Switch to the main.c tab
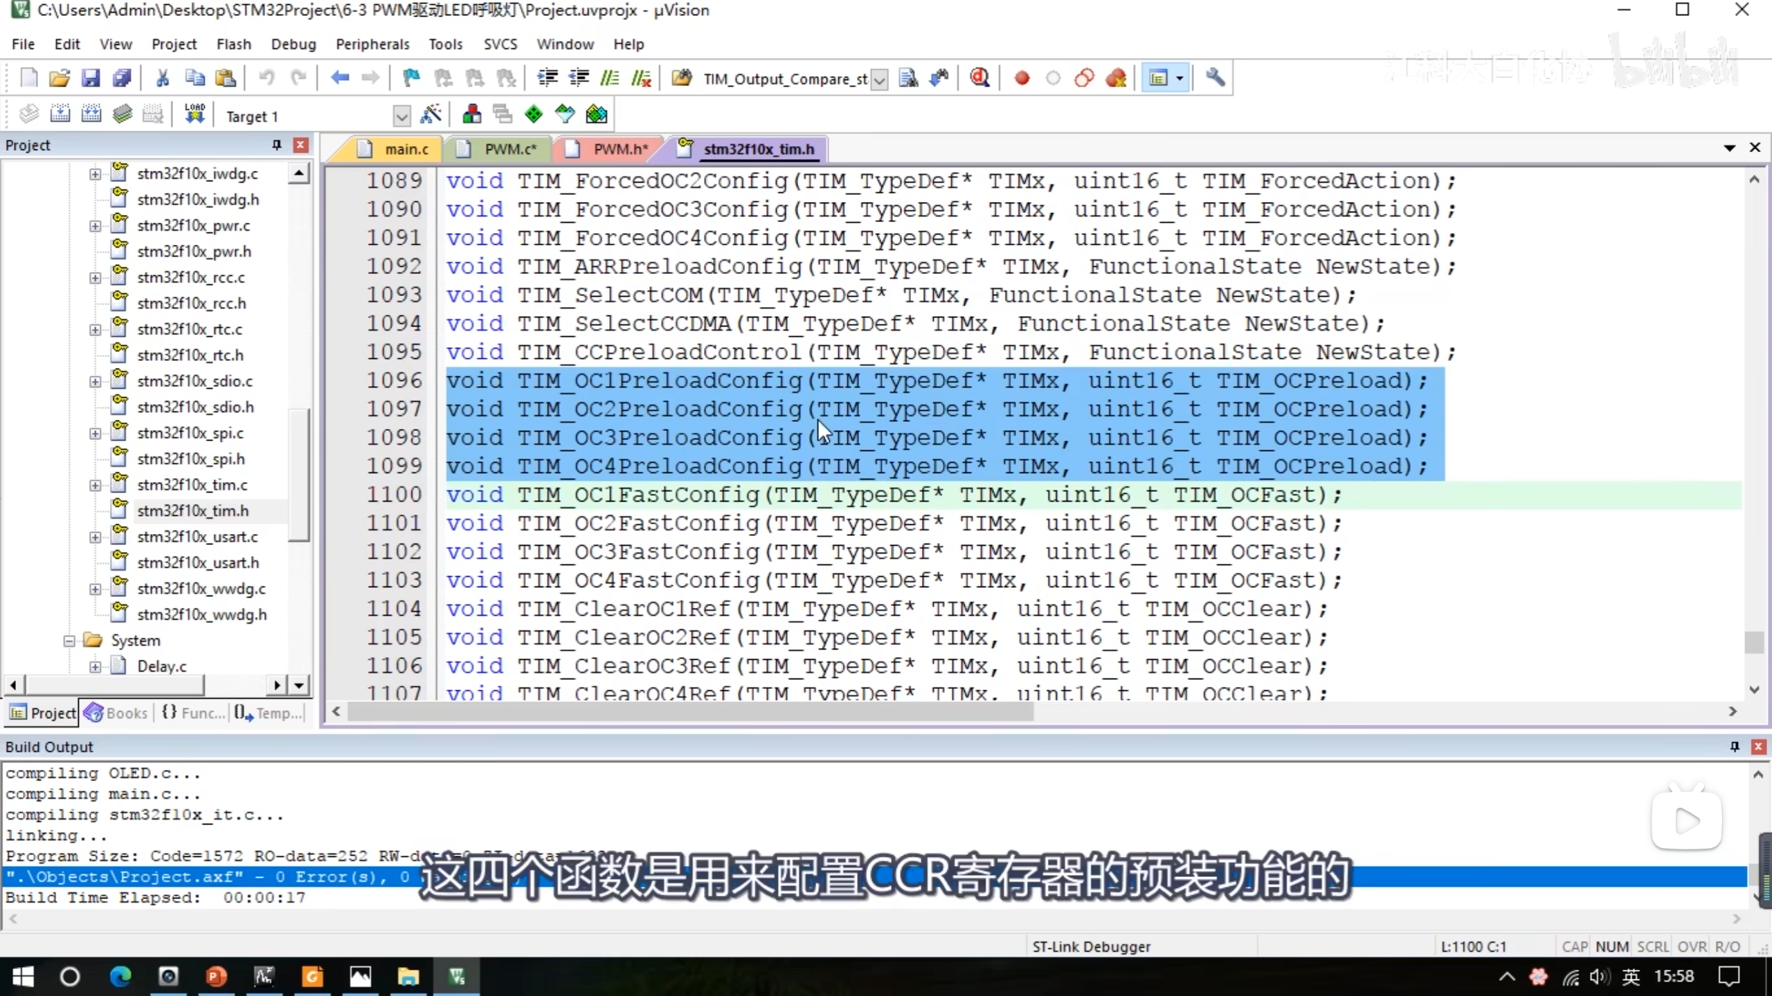This screenshot has width=1772, height=996. [406, 149]
